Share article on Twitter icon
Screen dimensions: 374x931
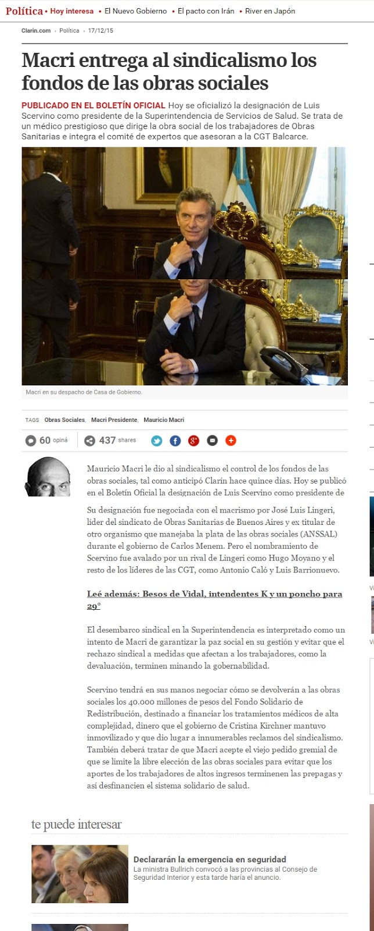[157, 441]
